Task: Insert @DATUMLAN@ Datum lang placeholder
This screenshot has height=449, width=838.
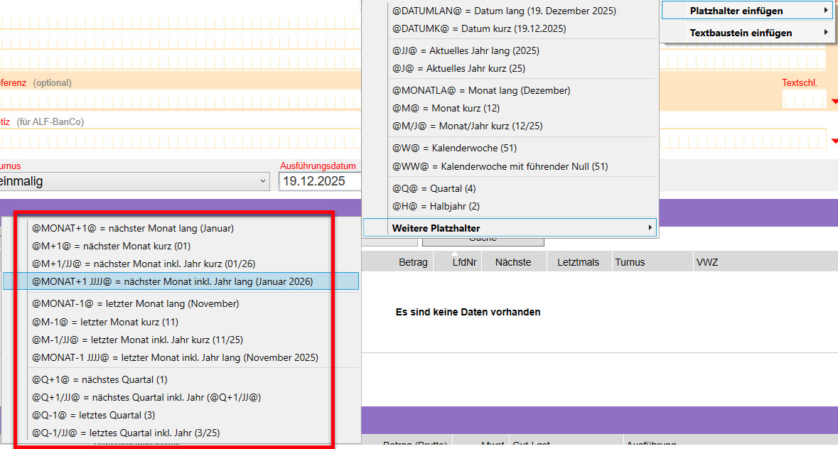Action: click(x=504, y=11)
